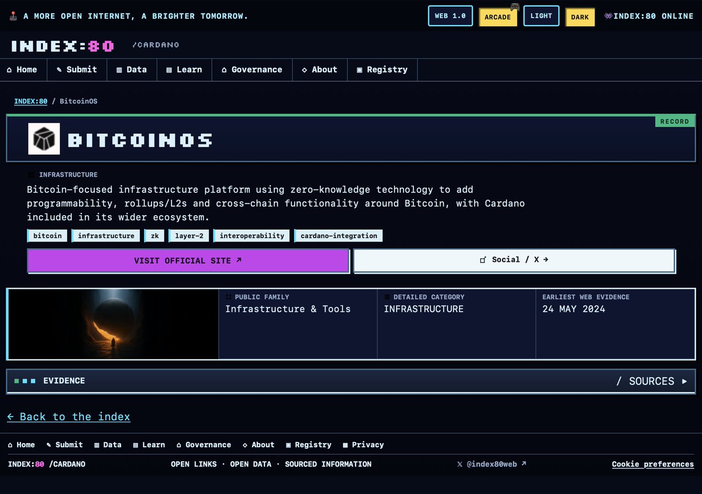
Task: Click the BitcoinOS cube logo icon
Action: (x=44, y=139)
